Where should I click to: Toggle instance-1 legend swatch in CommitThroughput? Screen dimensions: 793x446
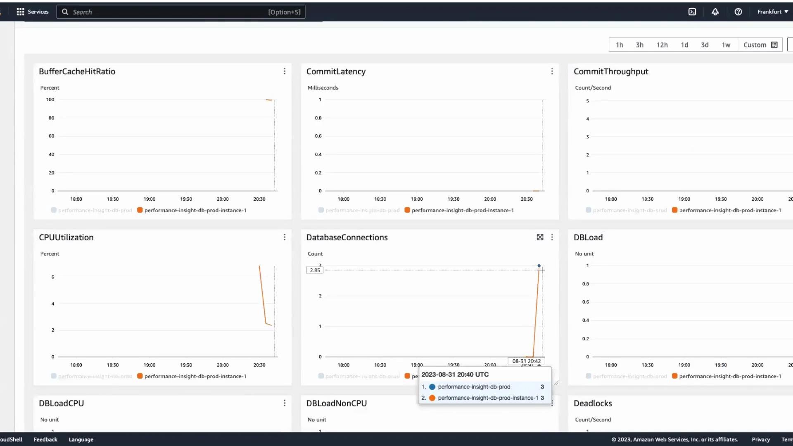coord(674,210)
